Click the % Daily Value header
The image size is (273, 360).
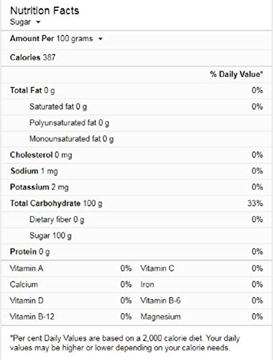[x=236, y=74]
